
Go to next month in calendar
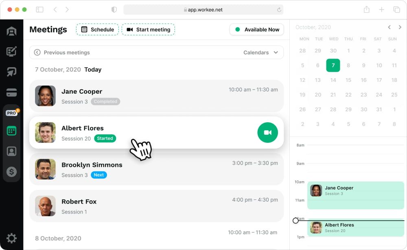tap(400, 27)
